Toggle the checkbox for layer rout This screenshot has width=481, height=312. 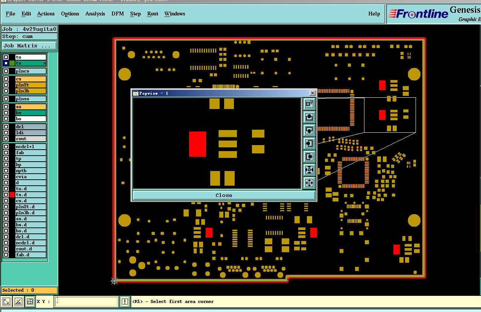6,139
